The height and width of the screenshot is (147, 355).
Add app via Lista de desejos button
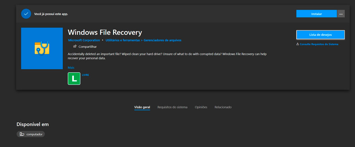click(320, 35)
